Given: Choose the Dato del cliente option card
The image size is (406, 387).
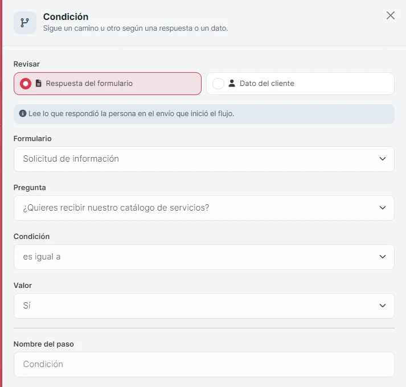Looking at the screenshot, I should point(300,84).
